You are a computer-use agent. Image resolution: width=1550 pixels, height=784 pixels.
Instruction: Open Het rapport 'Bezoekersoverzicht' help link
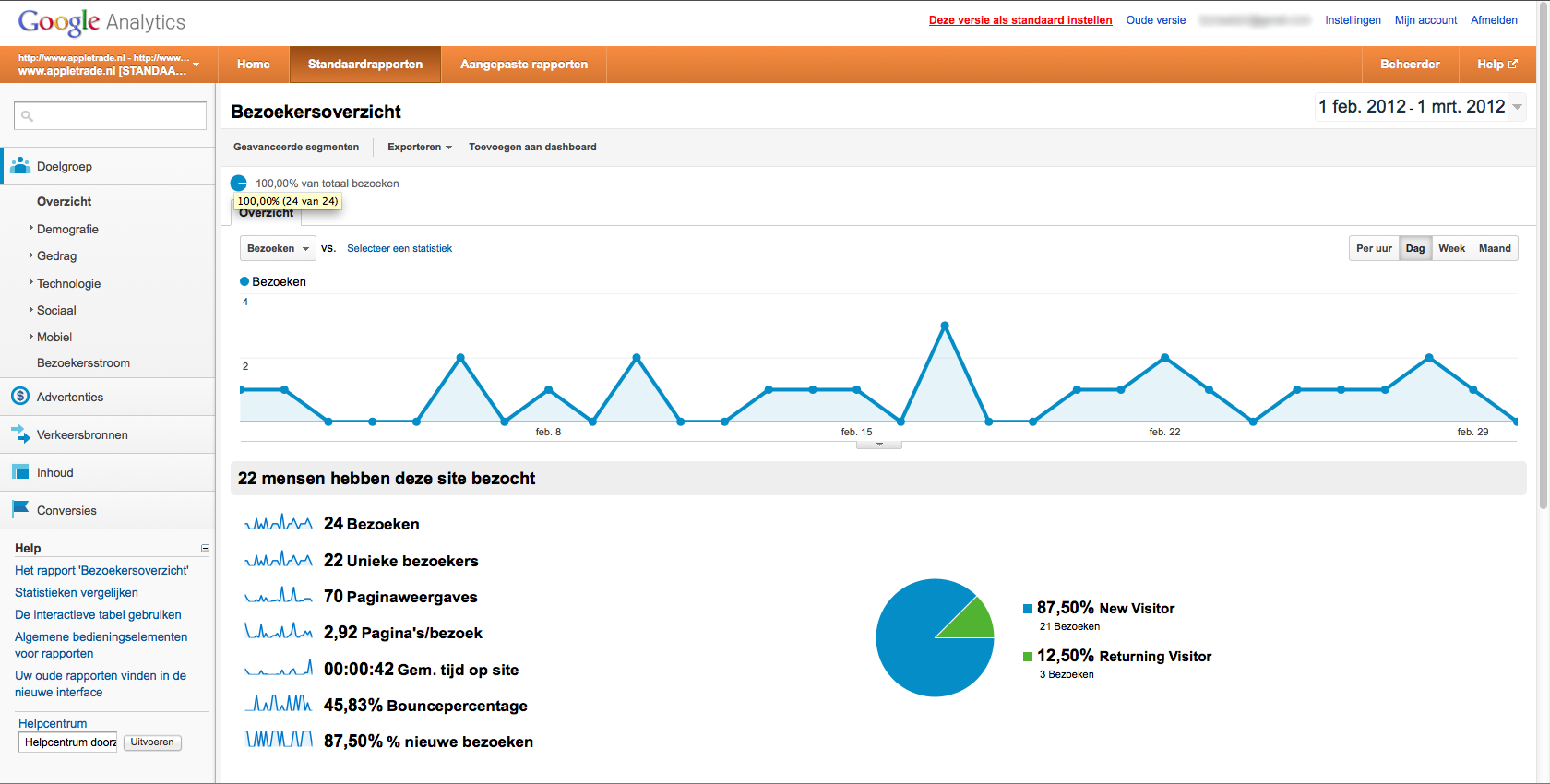click(101, 570)
